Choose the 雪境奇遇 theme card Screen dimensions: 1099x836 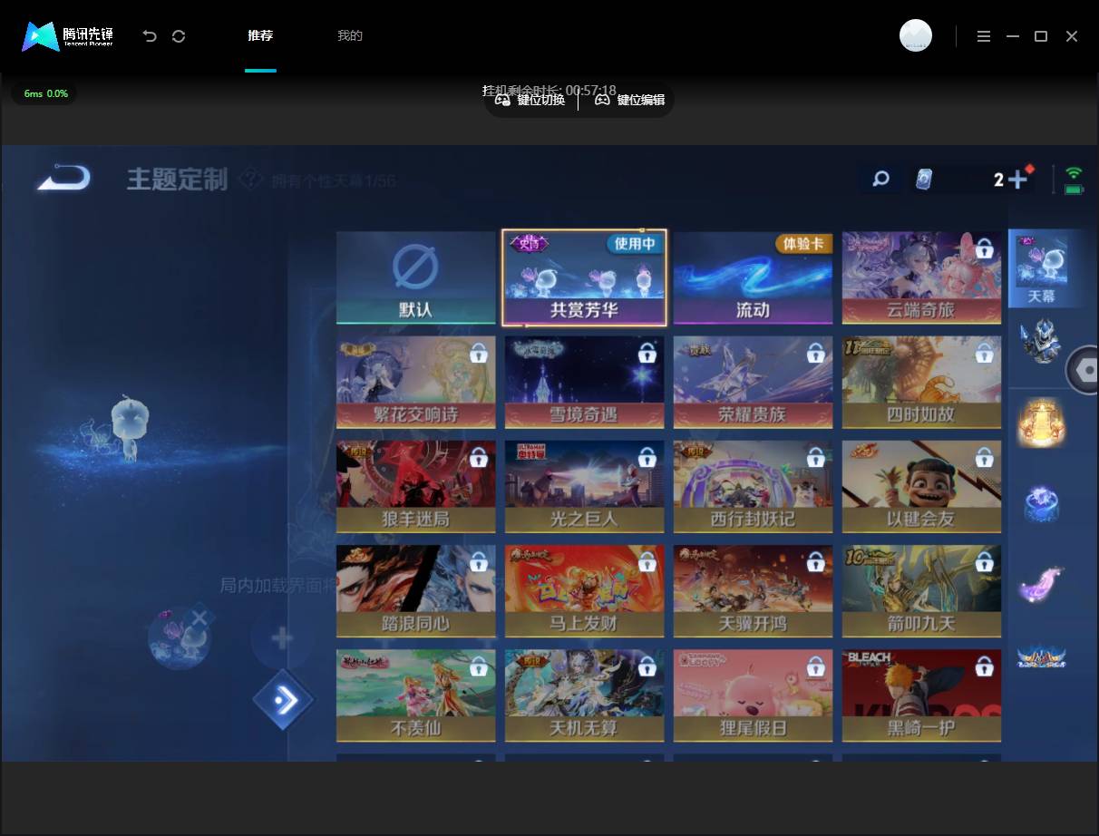coord(584,383)
